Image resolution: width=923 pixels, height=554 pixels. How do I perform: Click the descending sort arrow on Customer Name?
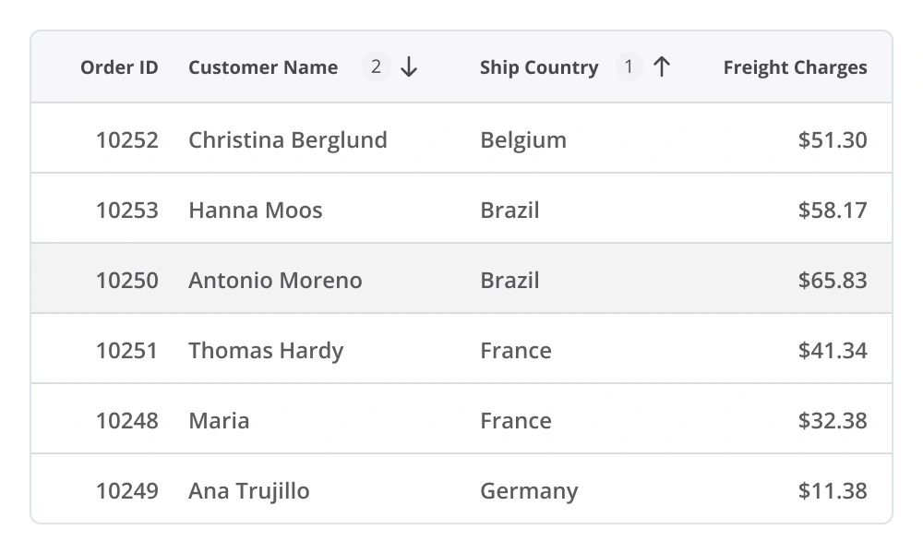(410, 67)
